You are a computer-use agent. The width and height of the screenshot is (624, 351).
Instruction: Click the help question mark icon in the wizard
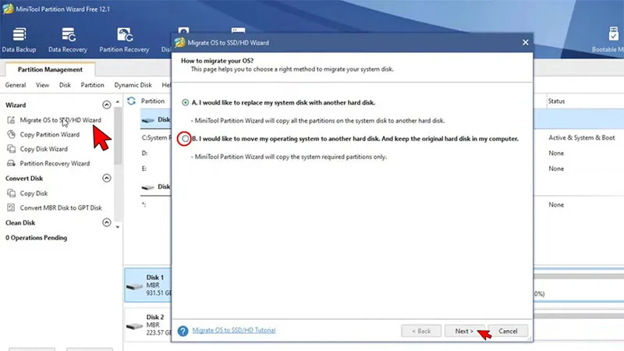tap(183, 331)
